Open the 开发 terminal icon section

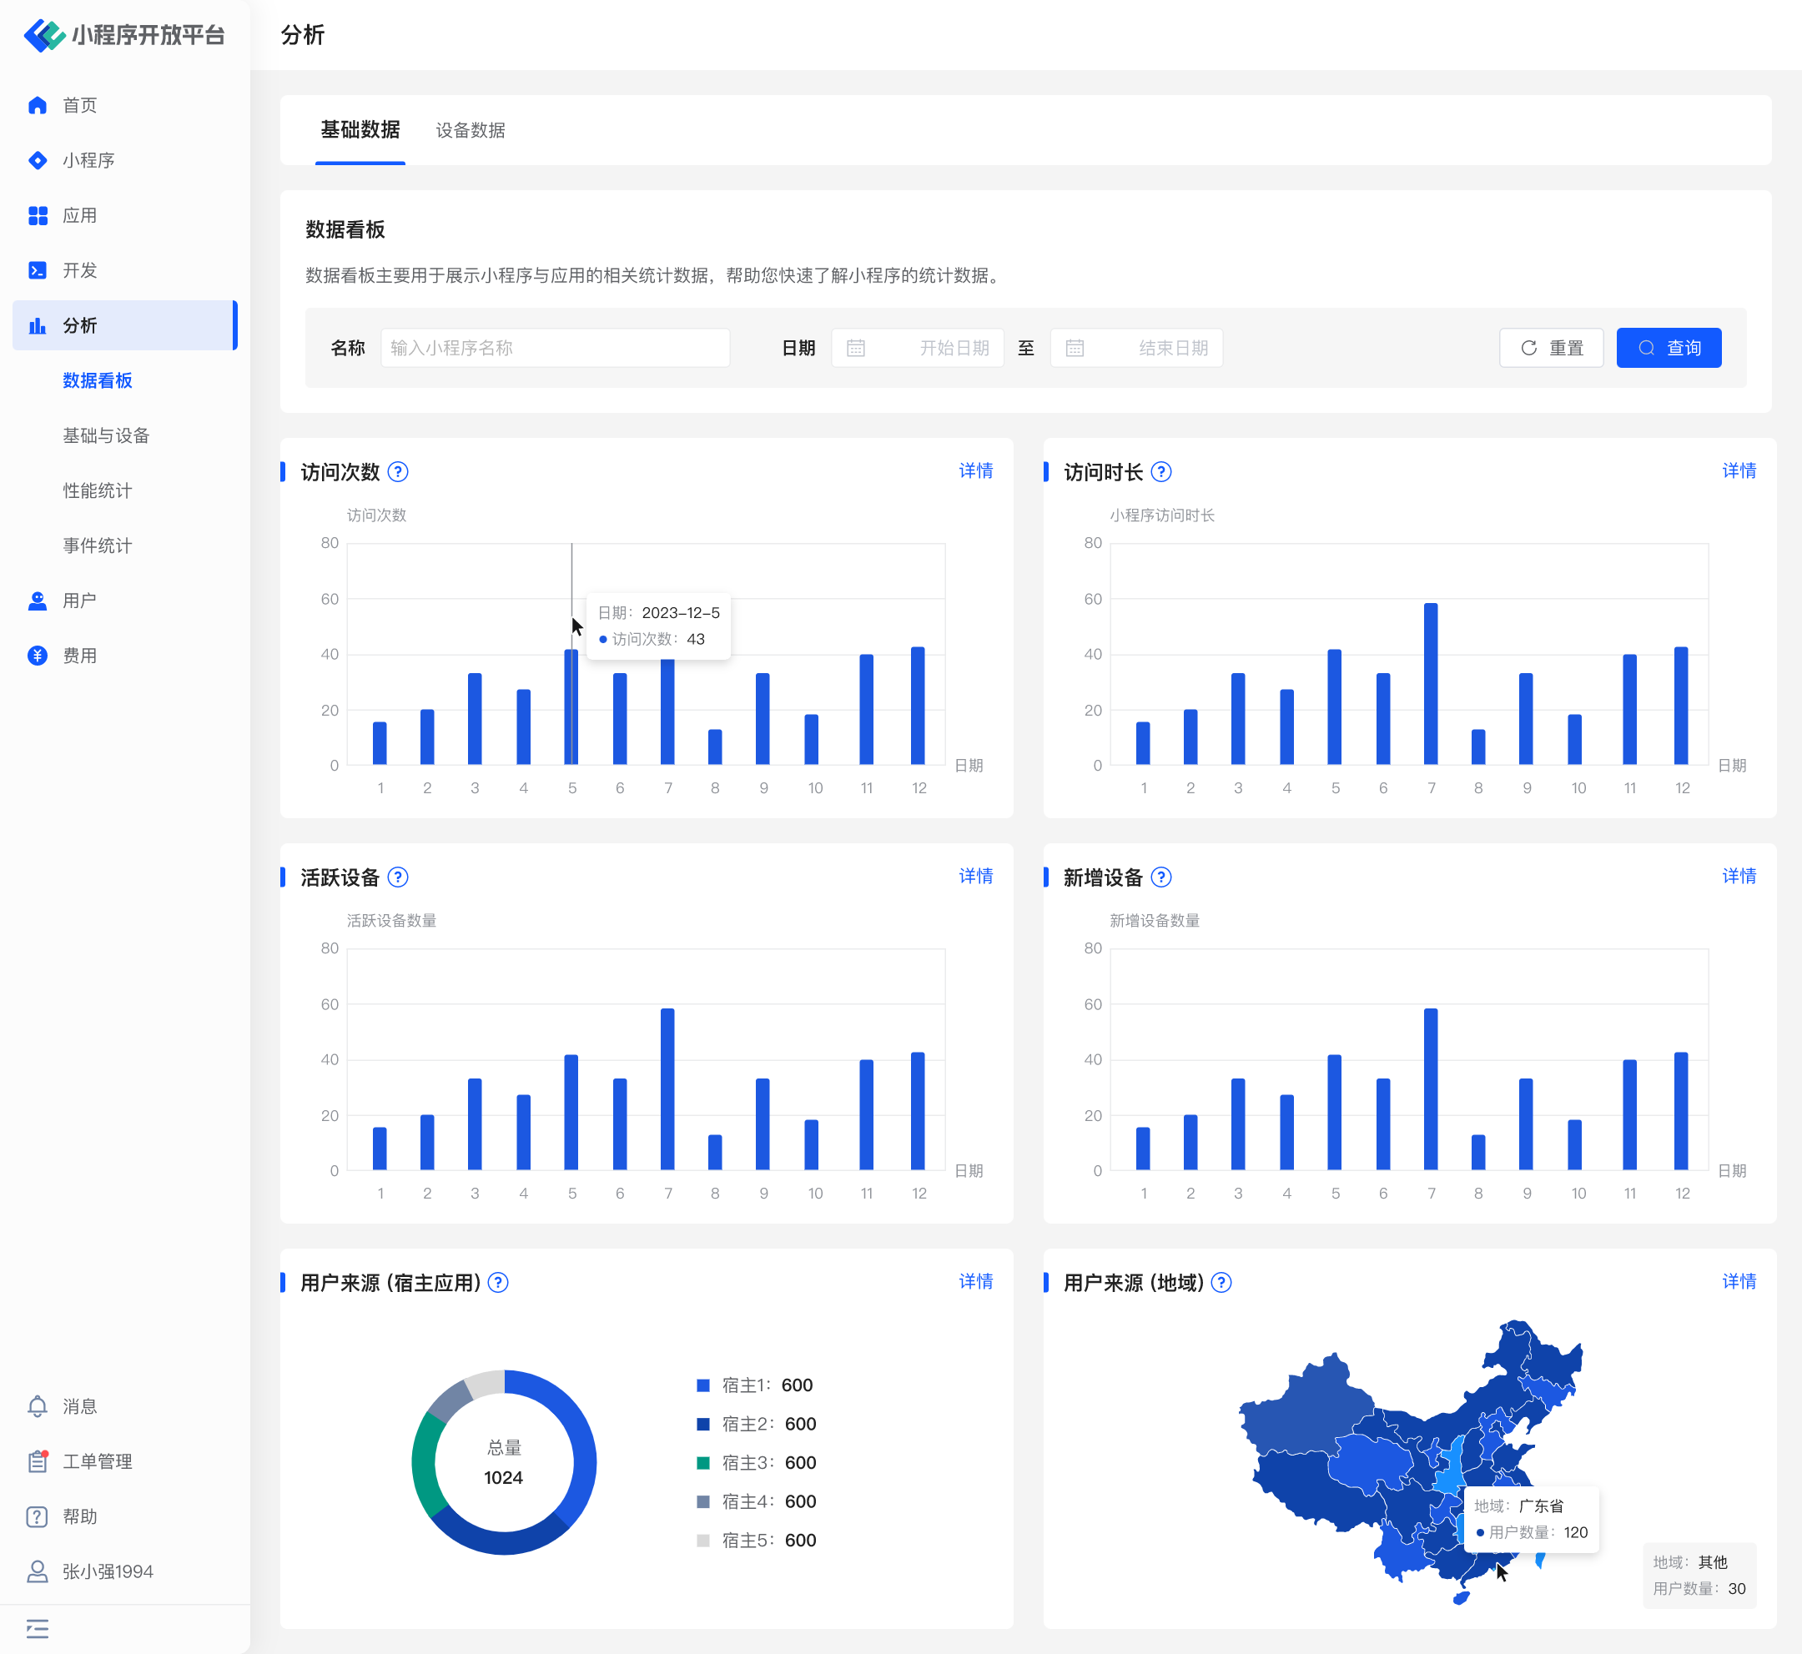38,270
